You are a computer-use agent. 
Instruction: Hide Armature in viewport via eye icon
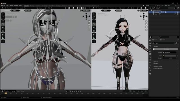click(x=176, y=12)
